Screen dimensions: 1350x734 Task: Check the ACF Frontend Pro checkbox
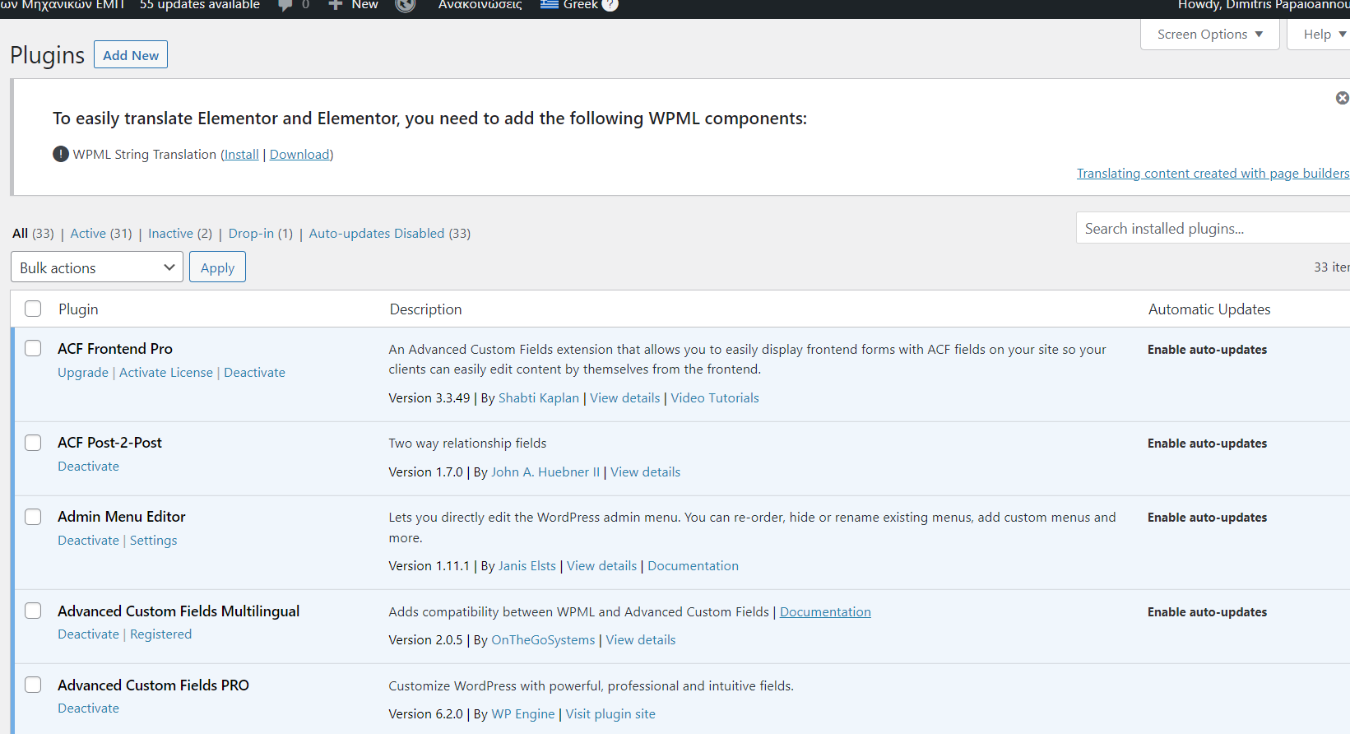33,348
